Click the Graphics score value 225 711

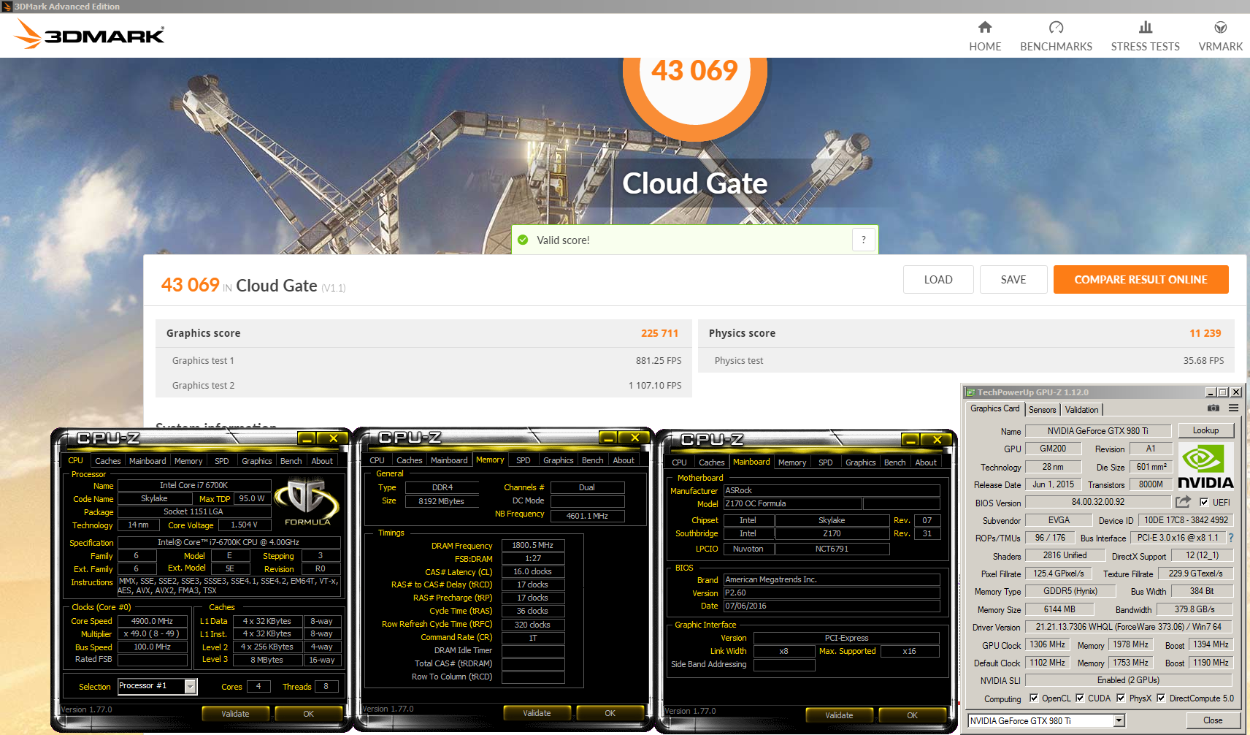[659, 333]
